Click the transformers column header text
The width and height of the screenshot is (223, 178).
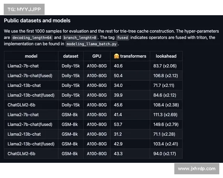click(133, 56)
